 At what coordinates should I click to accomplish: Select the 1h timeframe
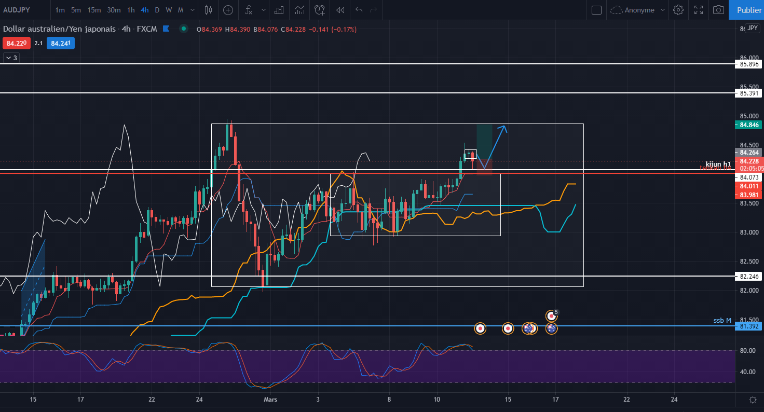tap(131, 10)
